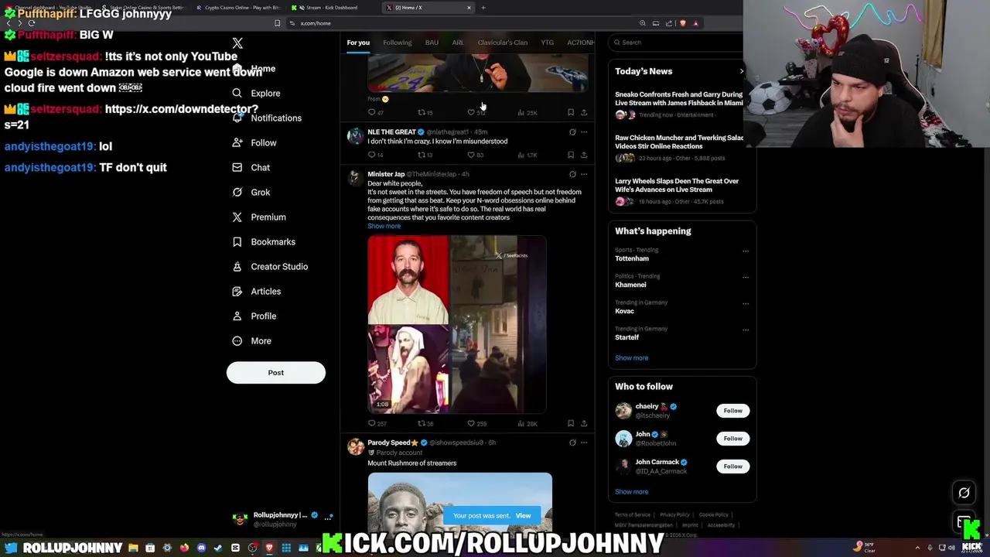Image resolution: width=990 pixels, height=557 pixels.
Task: Bookmark the top post with 47 replies
Action: 571,112
